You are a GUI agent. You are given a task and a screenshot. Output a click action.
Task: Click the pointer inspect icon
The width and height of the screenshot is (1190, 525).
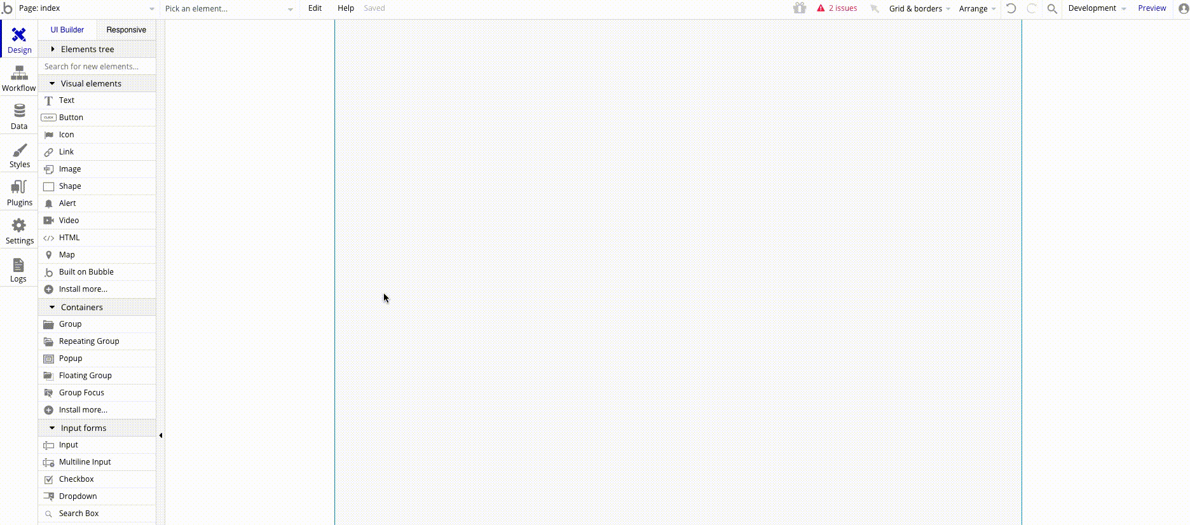click(875, 8)
